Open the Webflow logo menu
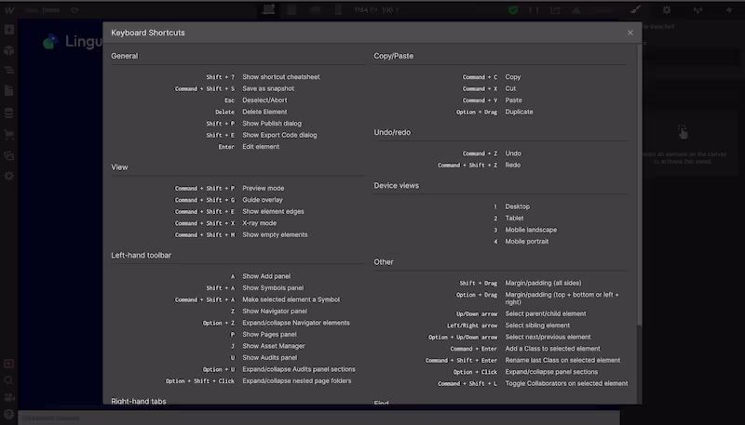Image resolution: width=745 pixels, height=425 pixels. 9,10
